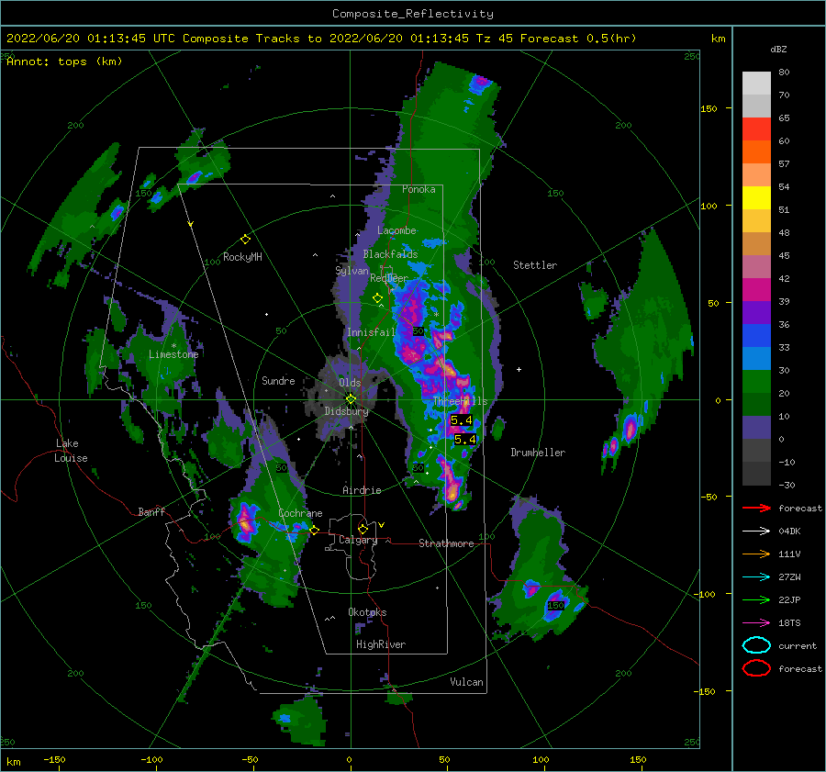Click the 18TS legend text
826x772 pixels.
point(789,623)
